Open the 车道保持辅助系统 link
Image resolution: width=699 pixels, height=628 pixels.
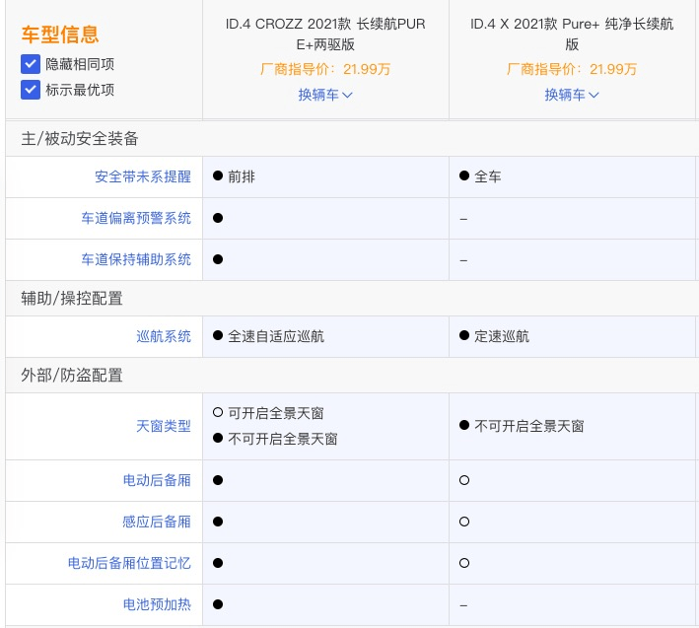136,259
